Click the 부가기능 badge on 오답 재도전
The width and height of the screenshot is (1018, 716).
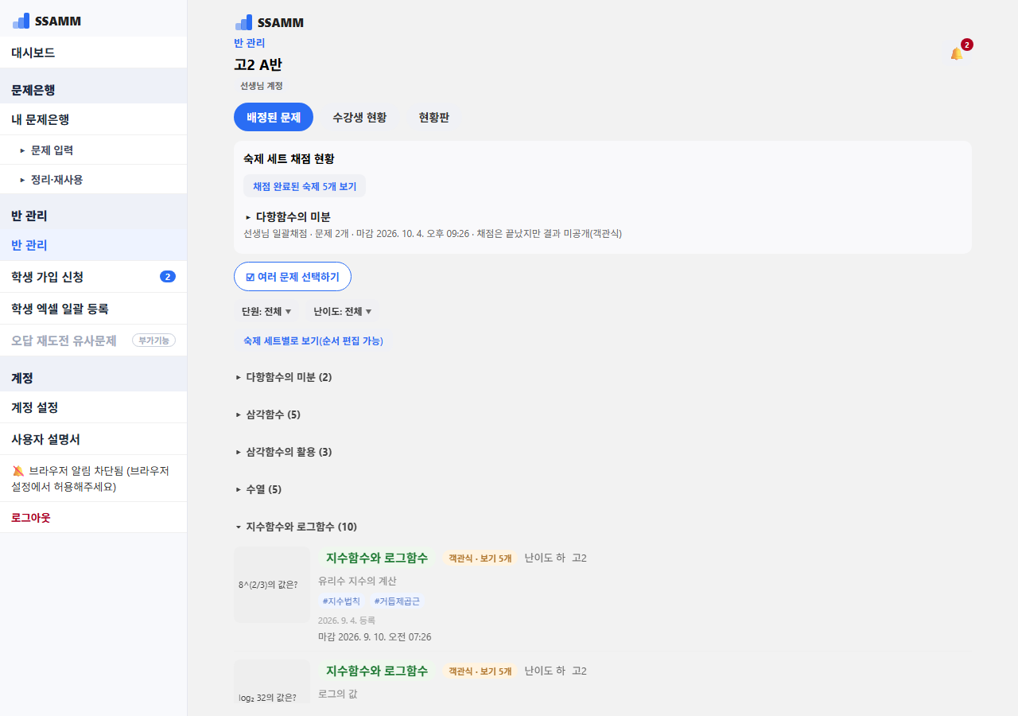[x=153, y=340]
